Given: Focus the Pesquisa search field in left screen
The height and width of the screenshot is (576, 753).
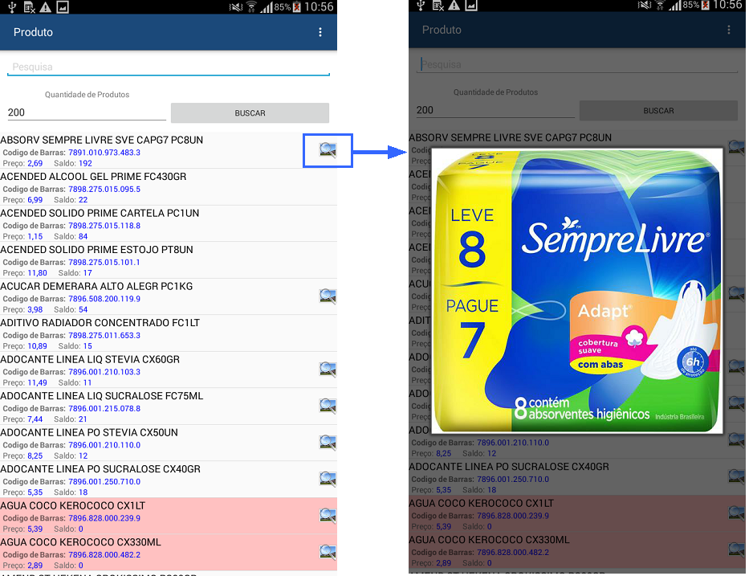Looking at the screenshot, I should tap(168, 67).
